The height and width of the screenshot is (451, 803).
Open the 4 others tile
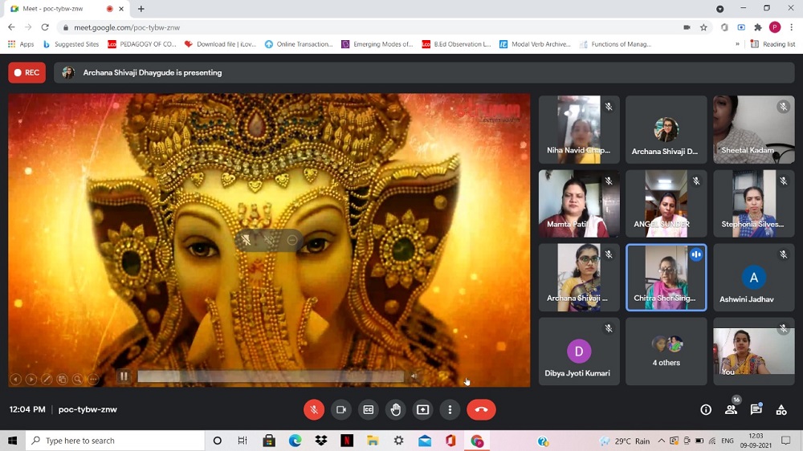[x=666, y=351]
